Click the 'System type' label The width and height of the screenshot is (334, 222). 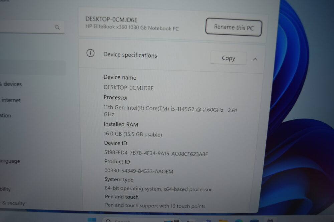pyautogui.click(x=119, y=179)
